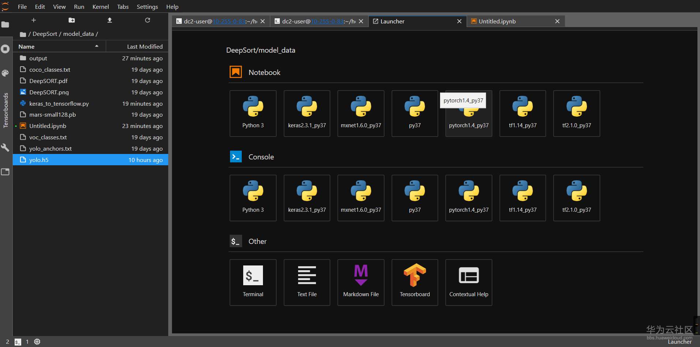Start a tf2.1.0_py37 console
Screen dimensions: 700x347
click(x=577, y=198)
